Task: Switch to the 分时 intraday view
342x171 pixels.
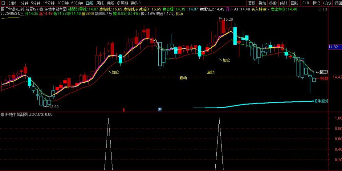Action: pyautogui.click(x=12, y=3)
